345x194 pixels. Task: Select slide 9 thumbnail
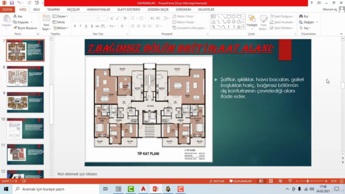(x=25, y=102)
